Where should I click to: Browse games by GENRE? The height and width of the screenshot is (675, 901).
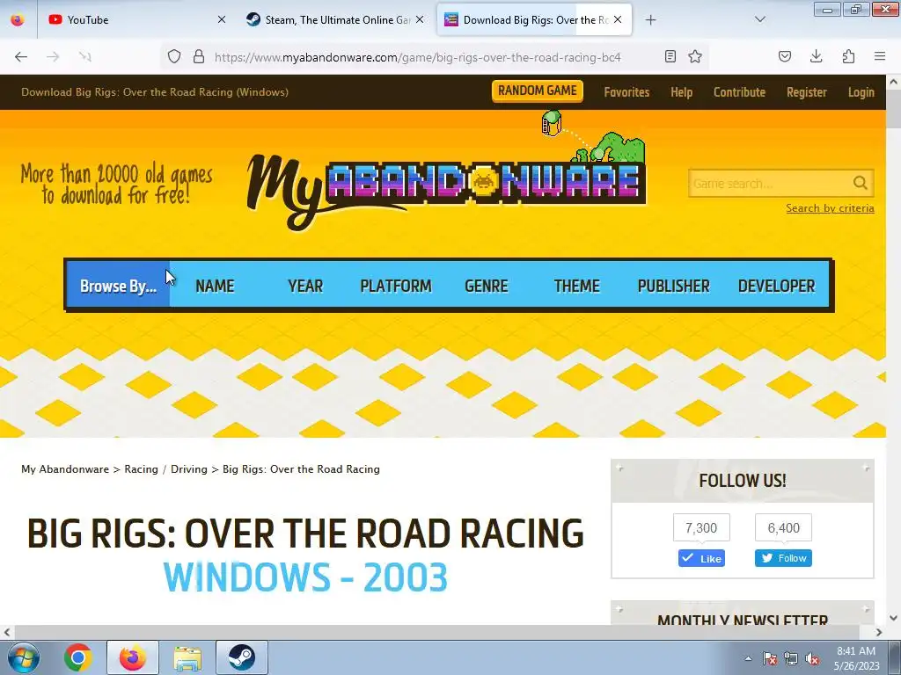coord(486,286)
